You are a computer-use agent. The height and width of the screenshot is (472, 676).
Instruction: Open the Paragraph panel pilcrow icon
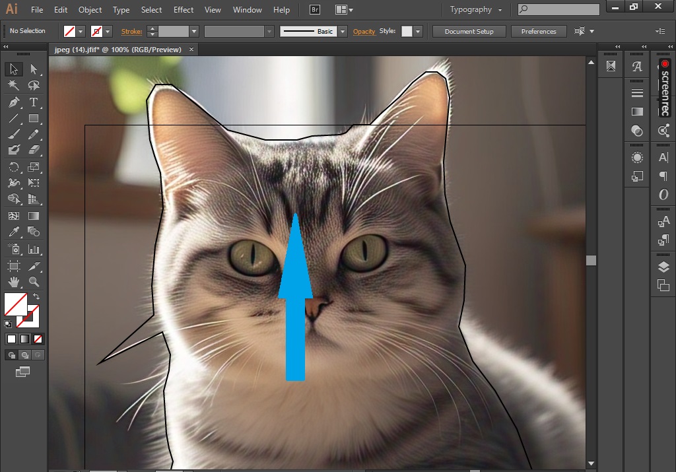click(x=663, y=176)
